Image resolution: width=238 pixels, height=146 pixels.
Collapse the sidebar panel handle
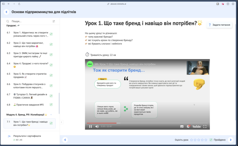coord(61,122)
